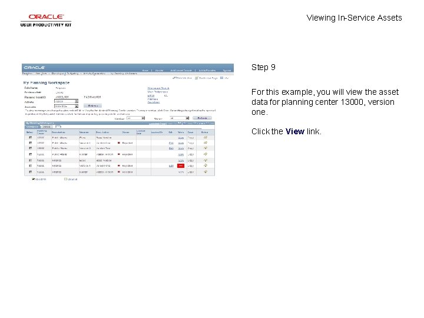424x318 pixels.
Task: Open the New Window icon link
Action: point(182,78)
